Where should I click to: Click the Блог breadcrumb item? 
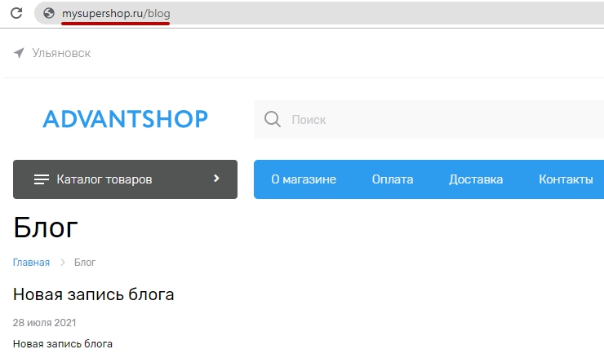tap(85, 263)
